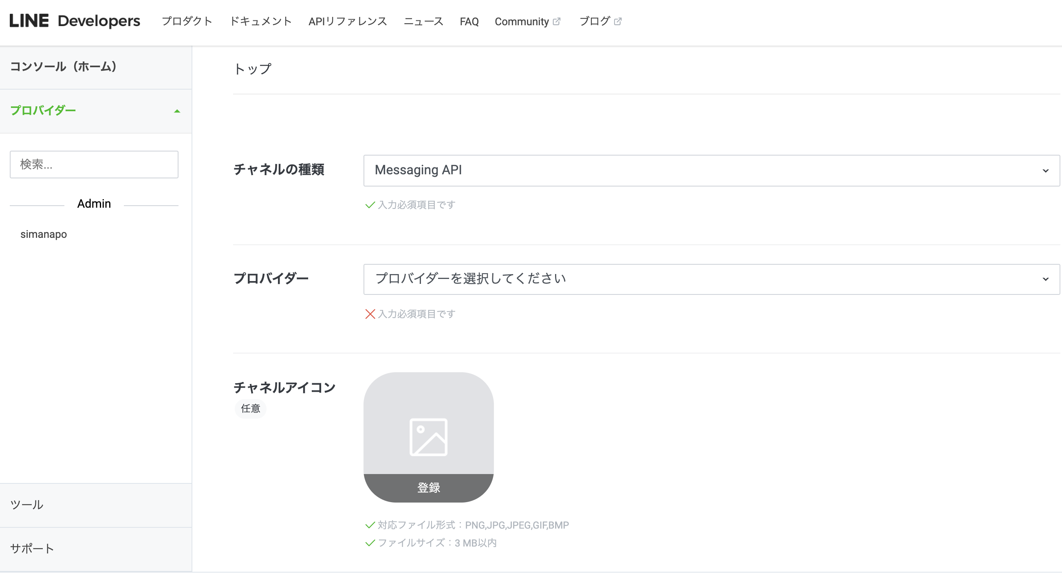The width and height of the screenshot is (1062, 584).
Task: Click the chevron on the Messaging API dropdown
Action: pyautogui.click(x=1045, y=171)
